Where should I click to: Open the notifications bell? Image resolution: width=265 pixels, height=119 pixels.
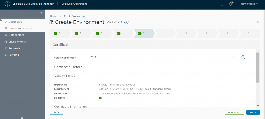(230, 4)
